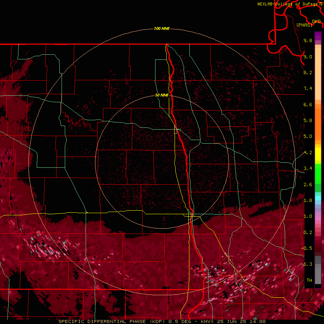Pick the peach segment of the color bar

tap(318, 74)
